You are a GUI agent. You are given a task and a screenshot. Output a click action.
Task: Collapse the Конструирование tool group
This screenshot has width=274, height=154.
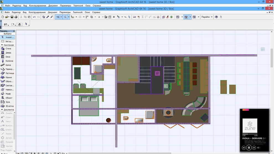click(8, 45)
